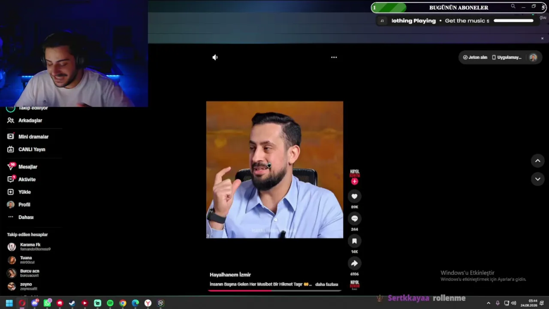Open Opera GX in the taskbar
Screen dimensions: 549x309
coord(22,303)
